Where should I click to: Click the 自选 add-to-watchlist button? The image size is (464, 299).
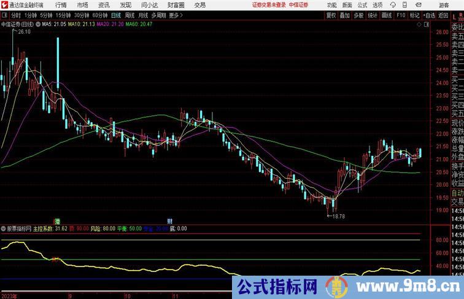click(x=429, y=15)
